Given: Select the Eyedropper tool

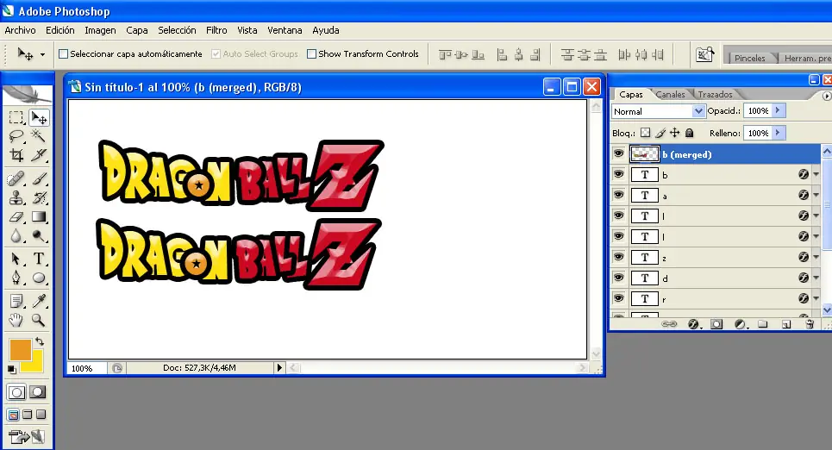Looking at the screenshot, I should 39,302.
